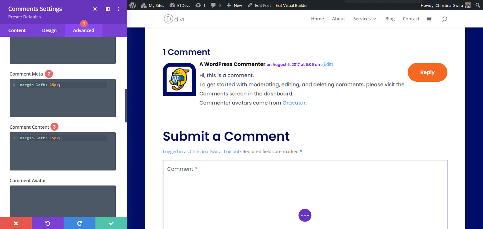Viewport: 483px width, 229px height.
Task: Click the A WordPress Commenter name
Action: 232,64
